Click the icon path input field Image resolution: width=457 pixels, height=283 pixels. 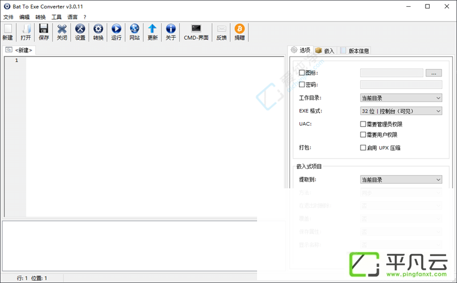(392, 73)
